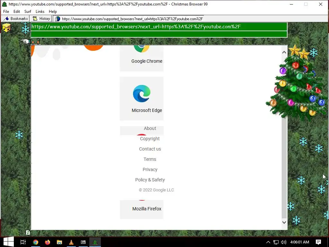Click the Microsoft Edge label
The image size is (329, 247).
[x=147, y=110]
